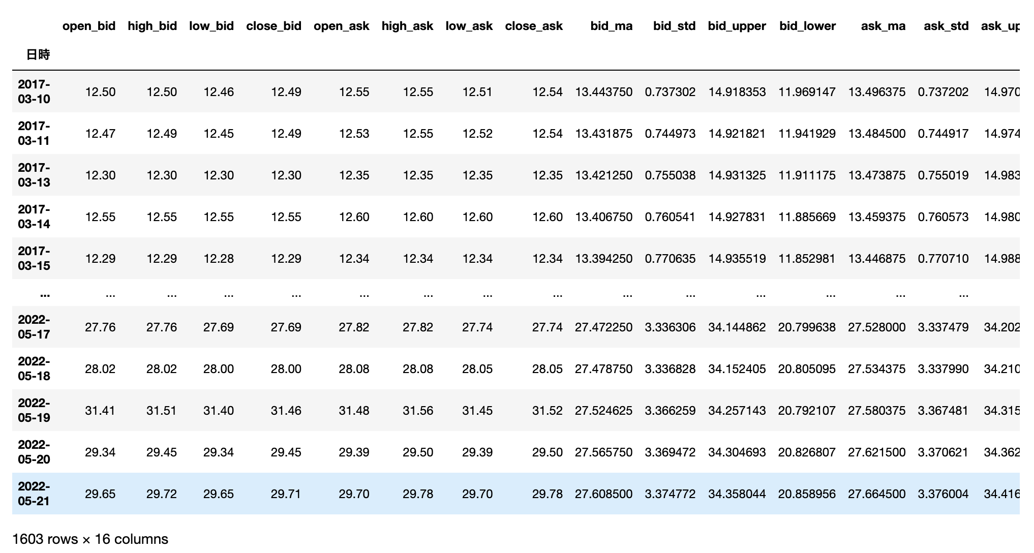Viewport: 1034px width, 553px height.
Task: Click the close_bid column header
Action: 273,26
